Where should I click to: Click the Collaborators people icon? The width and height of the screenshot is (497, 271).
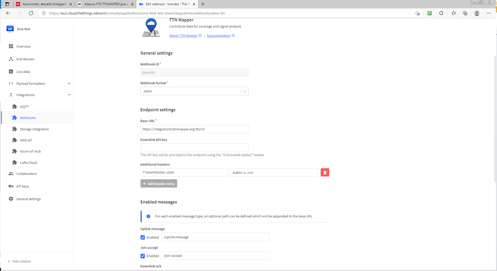[11, 173]
